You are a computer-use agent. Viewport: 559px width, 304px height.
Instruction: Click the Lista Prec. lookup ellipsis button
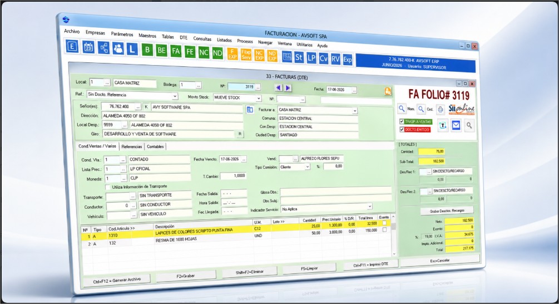coord(123,169)
